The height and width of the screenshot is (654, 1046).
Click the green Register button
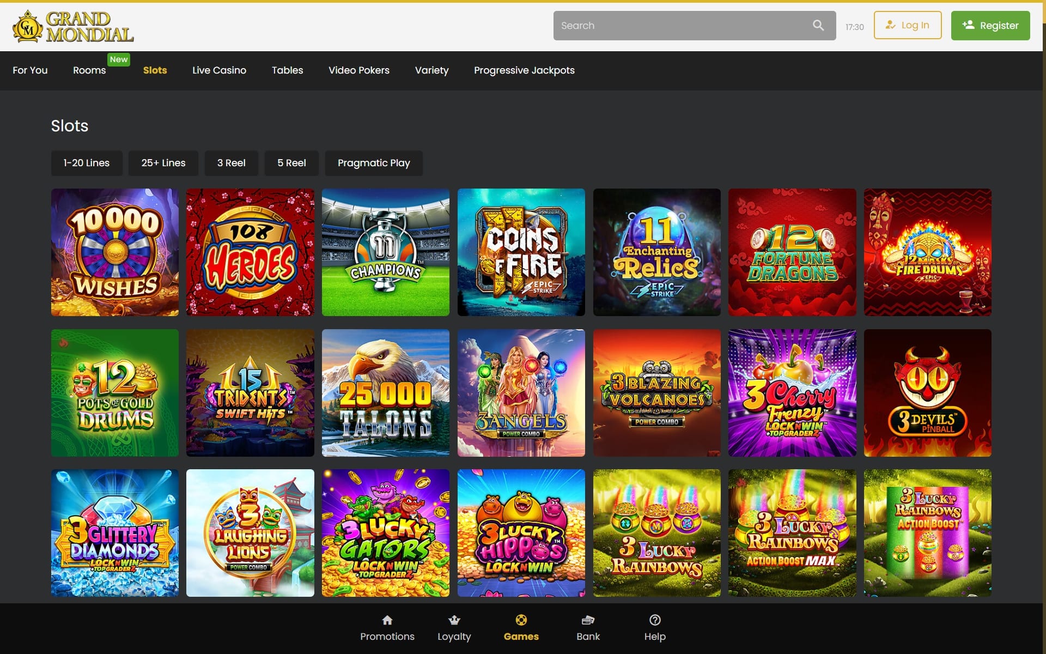click(990, 26)
